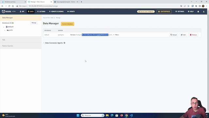Screen dimensions: 209x118
Task: Open the API tab
Action: (22, 11)
